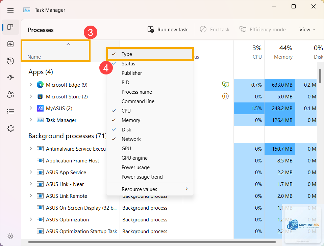Open Task Manager settings gear
324x246 pixels.
click(x=10, y=236)
